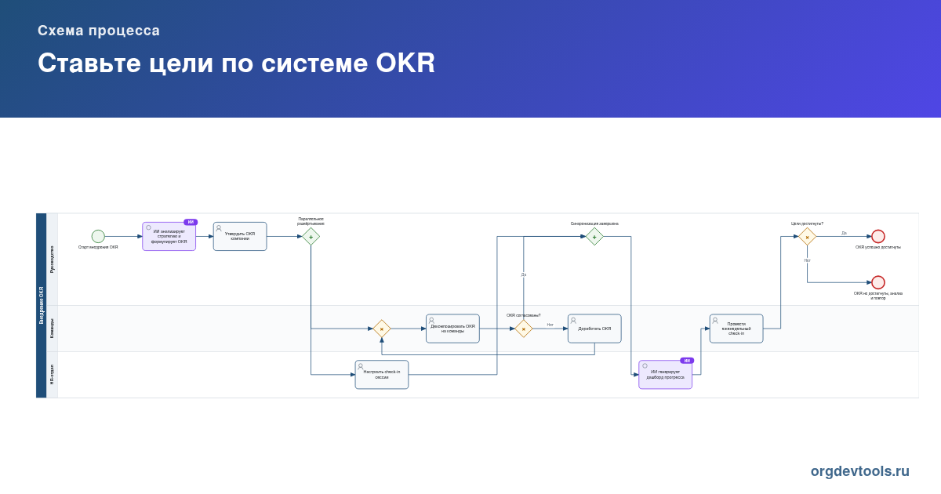Select the 'Доработать OKR' task box
Screen dimensions: 941x494
[594, 329]
